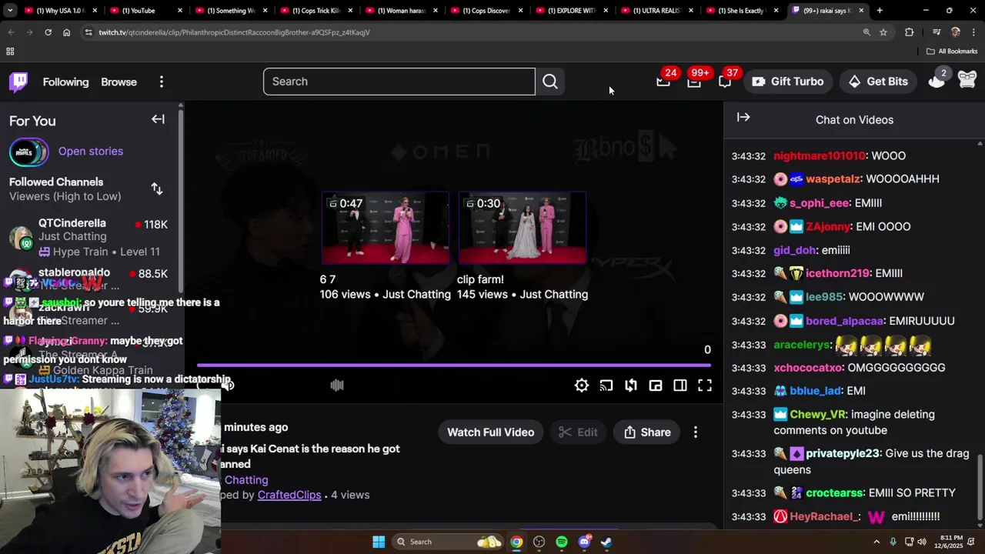Click the Edit clip button
The image size is (985, 554).
coord(578,432)
